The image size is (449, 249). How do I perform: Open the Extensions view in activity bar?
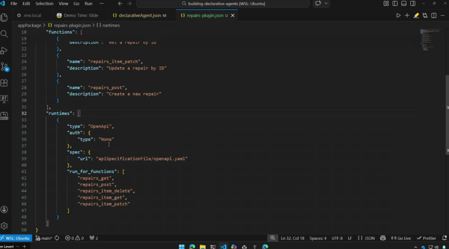click(x=4, y=83)
